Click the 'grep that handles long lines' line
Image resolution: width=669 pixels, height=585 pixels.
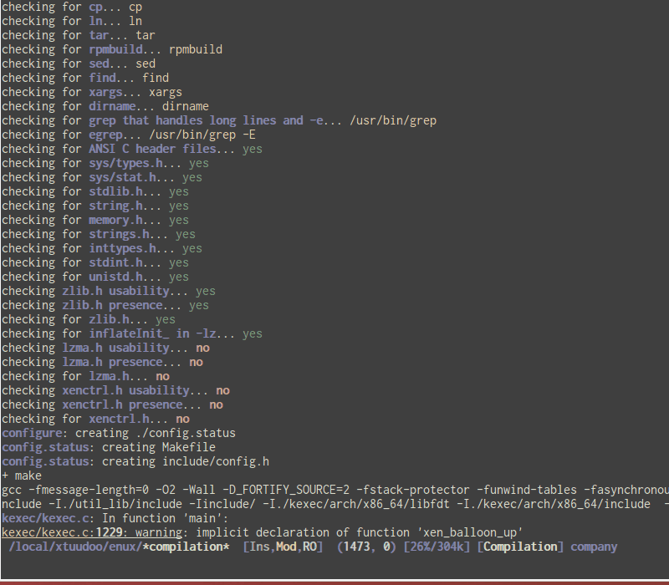pos(219,120)
